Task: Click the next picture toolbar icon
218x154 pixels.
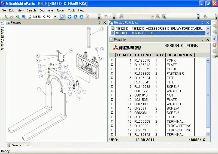Action: point(158,17)
